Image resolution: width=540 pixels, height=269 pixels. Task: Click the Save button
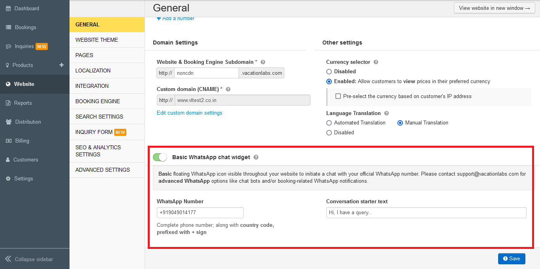[512, 259]
